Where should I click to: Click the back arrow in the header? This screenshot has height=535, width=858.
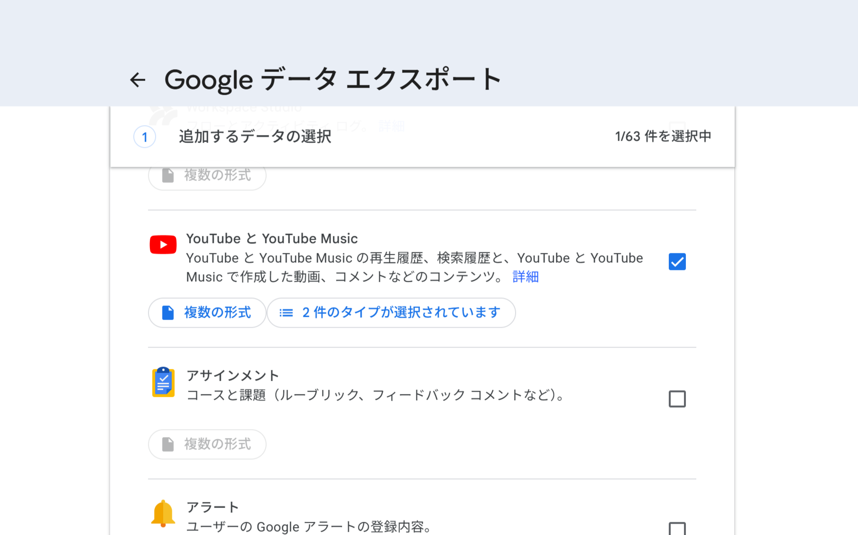(x=138, y=80)
